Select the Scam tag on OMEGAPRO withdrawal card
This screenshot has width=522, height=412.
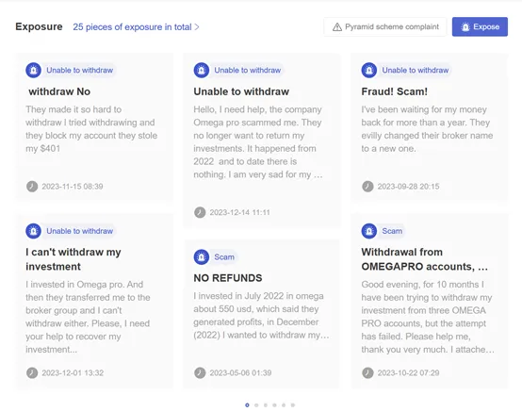tap(392, 231)
